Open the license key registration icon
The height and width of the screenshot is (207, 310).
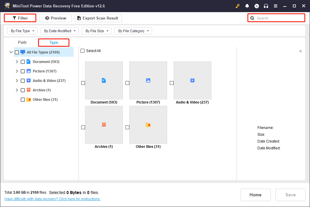tap(237, 6)
